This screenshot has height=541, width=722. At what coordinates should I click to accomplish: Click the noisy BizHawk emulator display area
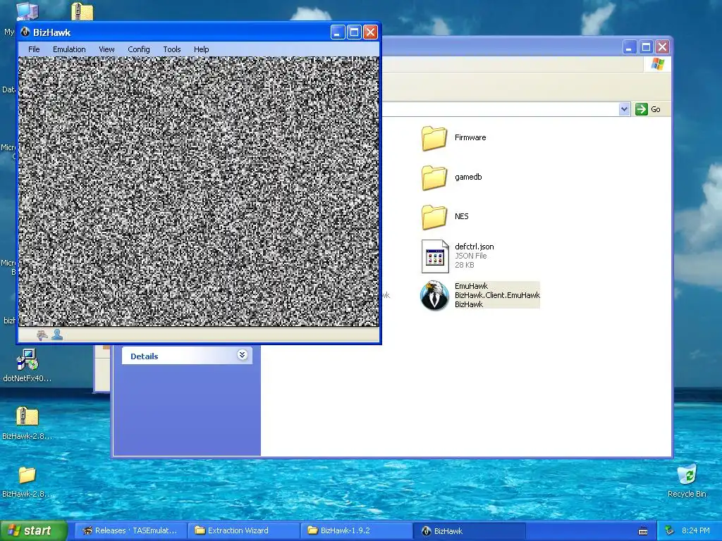click(x=198, y=192)
